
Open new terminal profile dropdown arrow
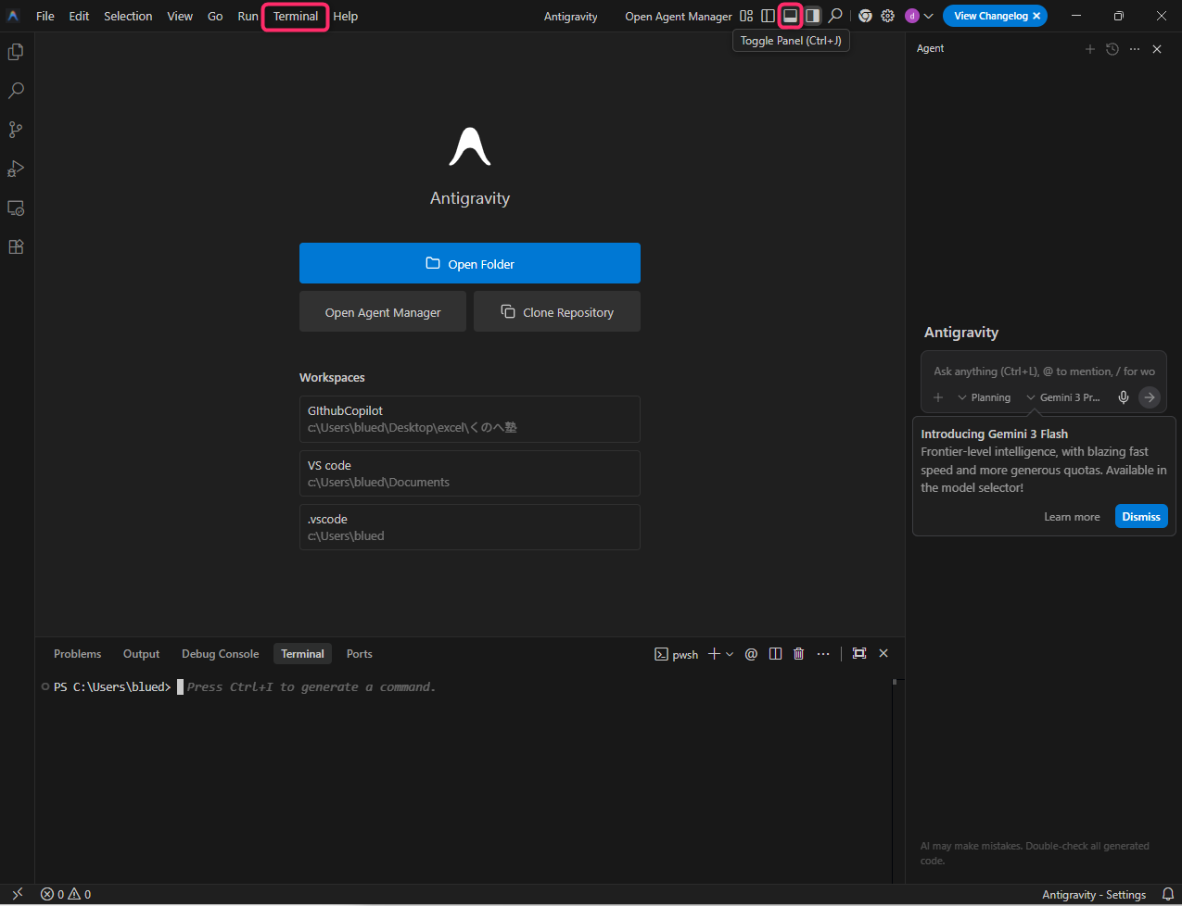tap(730, 654)
